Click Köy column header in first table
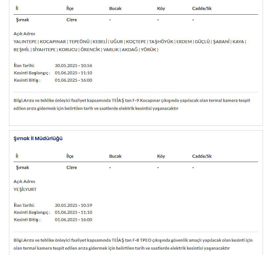Screen dimensions: 272x255 pyautogui.click(x=161, y=9)
